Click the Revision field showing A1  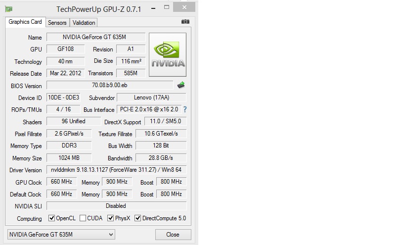coord(131,49)
